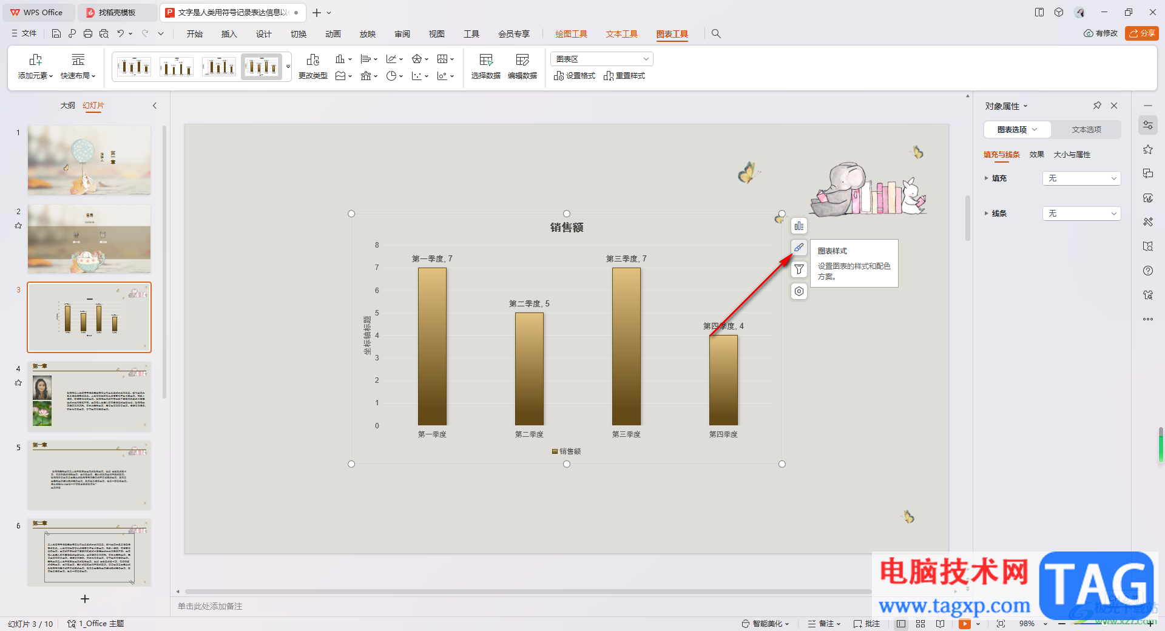Switch to the 绘图工具 ribbon tab

(x=571, y=34)
